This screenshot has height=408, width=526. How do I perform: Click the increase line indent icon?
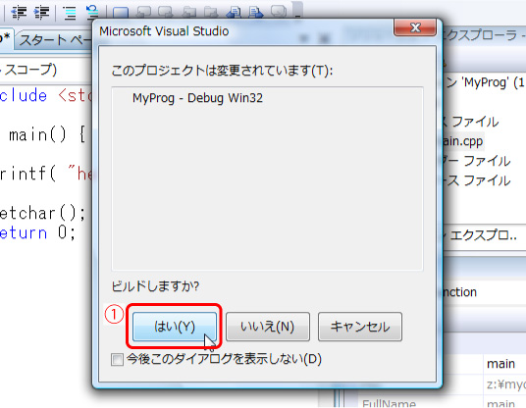41,12
